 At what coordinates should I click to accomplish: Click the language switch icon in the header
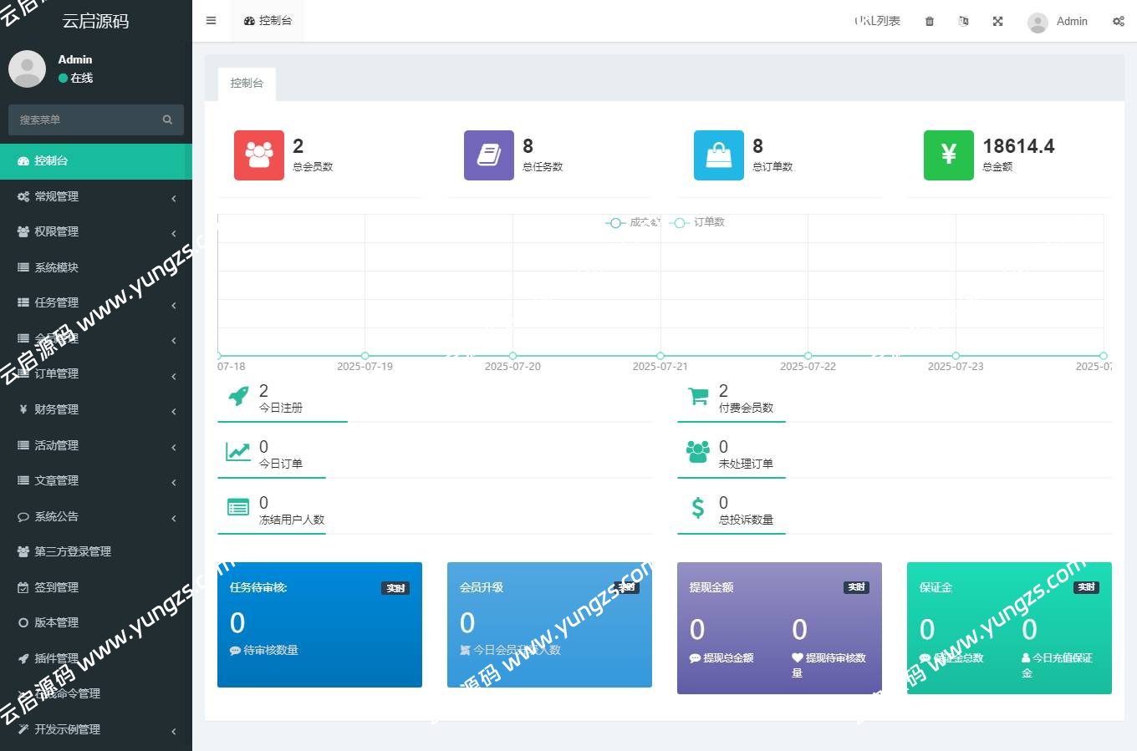coord(963,21)
